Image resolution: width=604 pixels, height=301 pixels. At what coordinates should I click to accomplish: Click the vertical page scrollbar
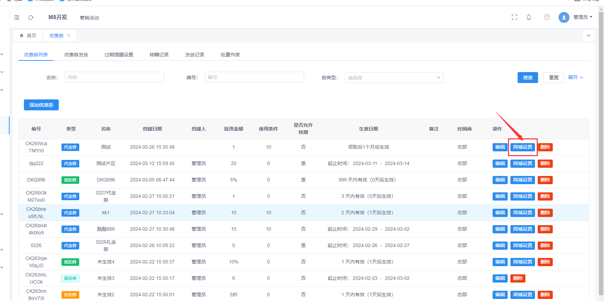point(601,154)
